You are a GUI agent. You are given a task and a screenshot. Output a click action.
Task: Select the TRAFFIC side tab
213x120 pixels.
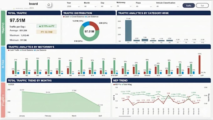(3, 28)
